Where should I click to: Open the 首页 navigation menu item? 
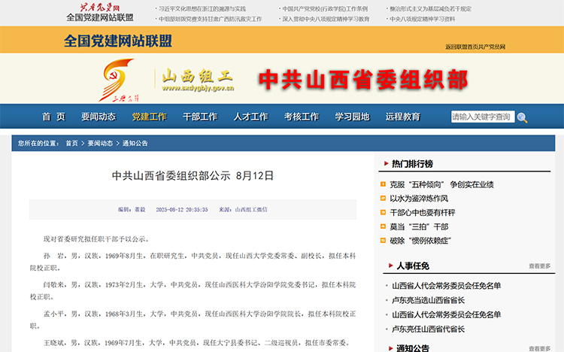[x=53, y=117]
